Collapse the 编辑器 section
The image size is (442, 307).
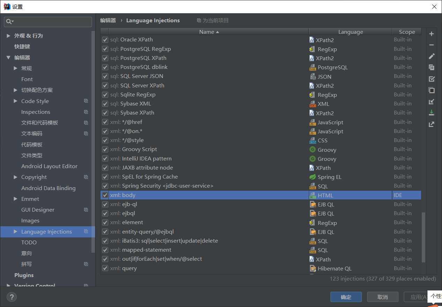8,57
